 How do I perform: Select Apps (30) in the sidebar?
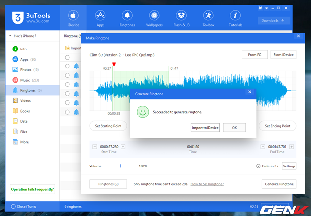[33, 59]
